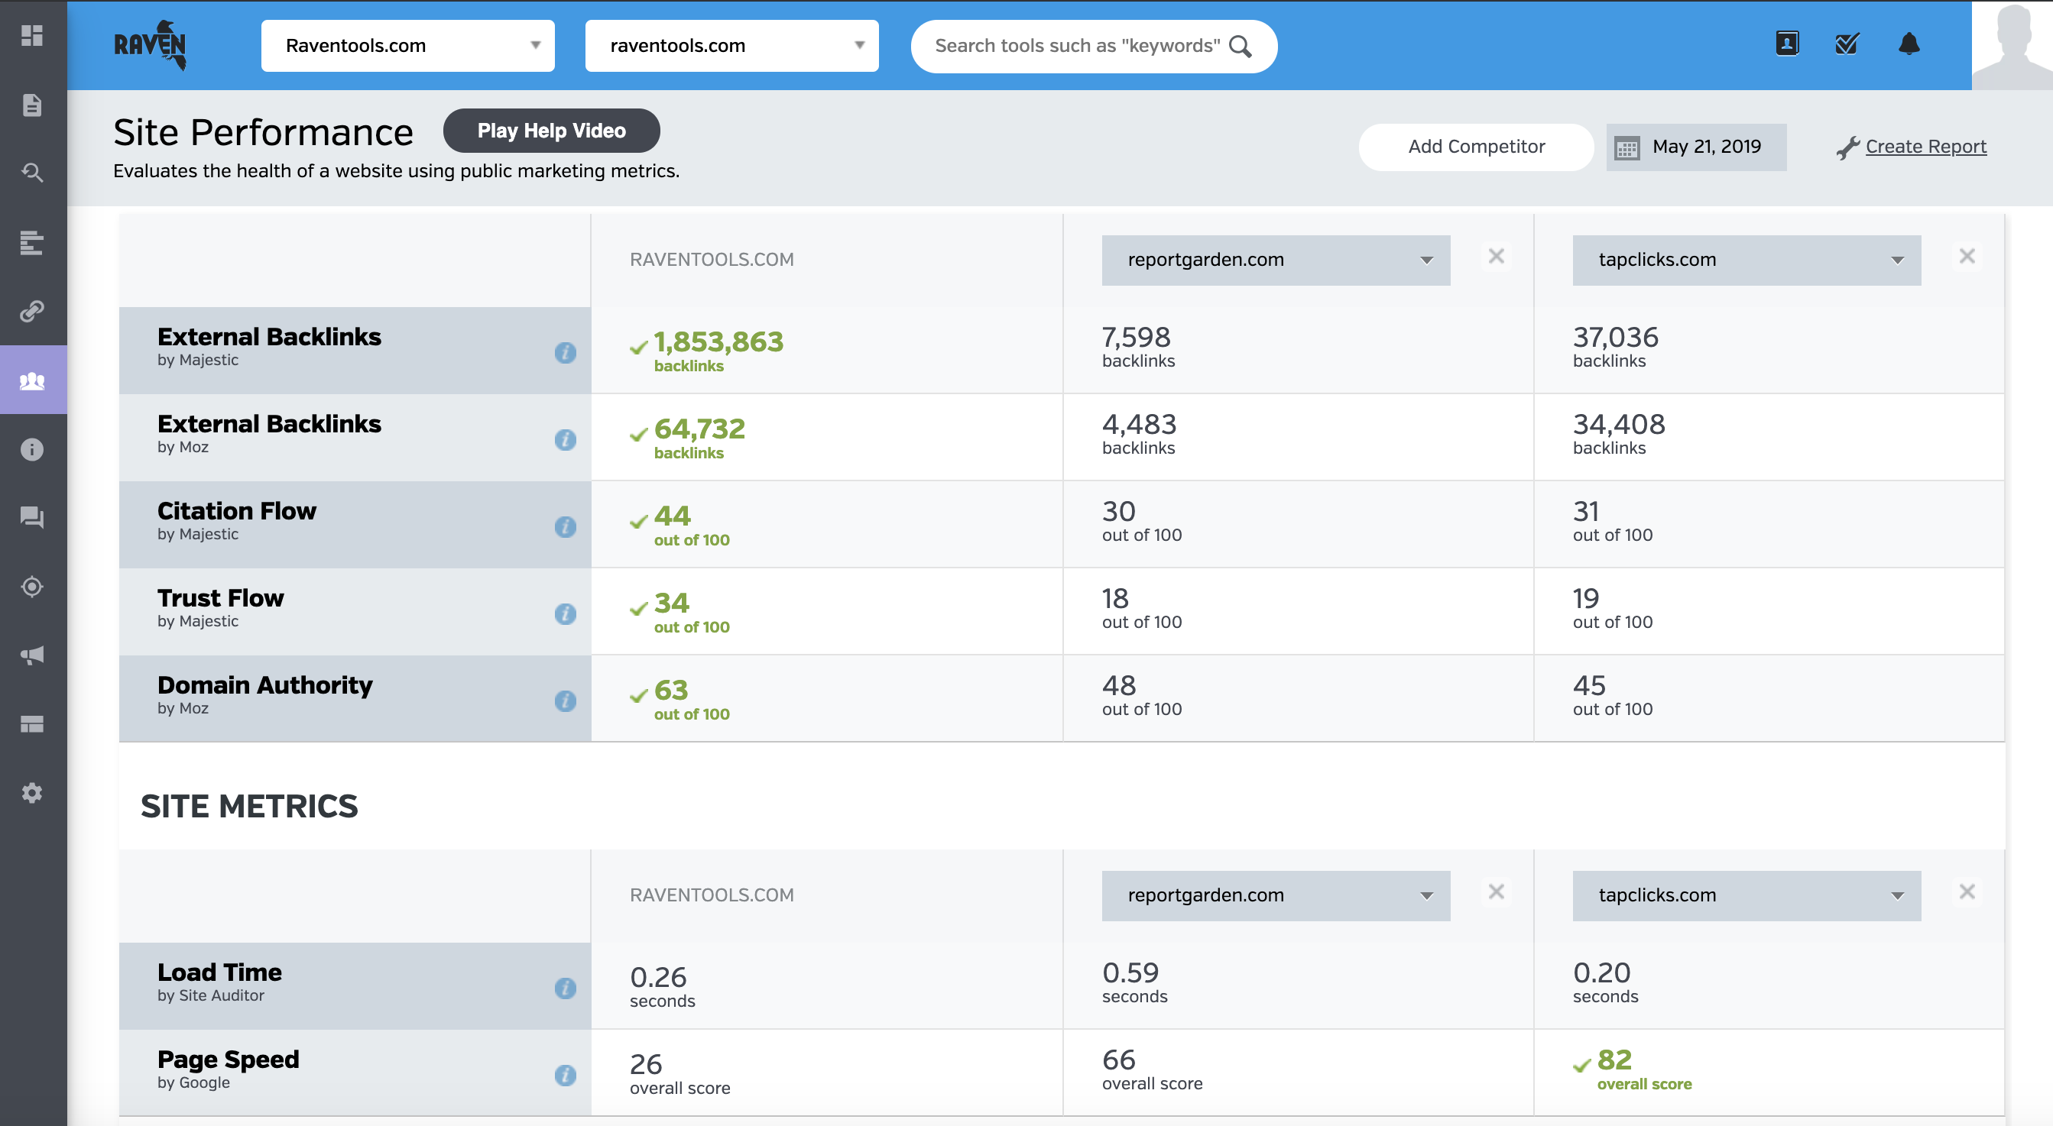This screenshot has height=1126, width=2053.
Task: Open the May 21, 2019 date picker
Action: click(x=1696, y=147)
